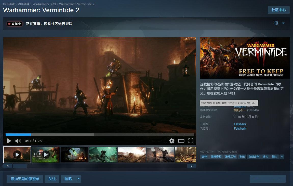Screen dimensions: 293x186
Task: Open 社区中心 community hub
Action: coord(279,10)
